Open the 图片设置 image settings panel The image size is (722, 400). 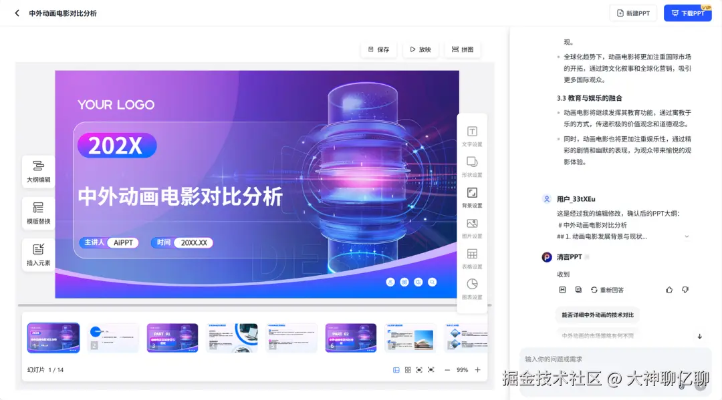471,229
